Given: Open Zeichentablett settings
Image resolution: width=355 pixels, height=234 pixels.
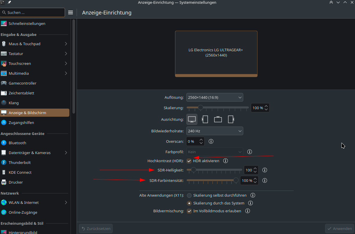Looking at the screenshot, I should 35,93.
